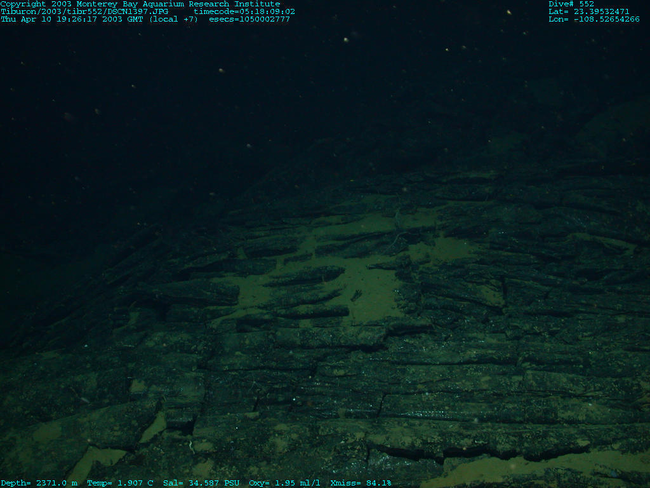Click the long horizontal crack near bottom right
The height and width of the screenshot is (488, 650).
pyautogui.click(x=482, y=454)
